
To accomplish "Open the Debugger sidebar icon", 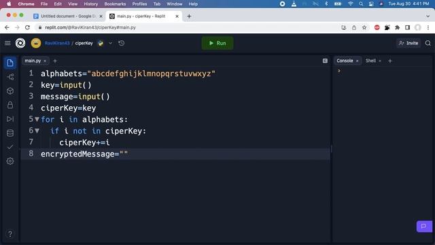I will tap(10, 119).
